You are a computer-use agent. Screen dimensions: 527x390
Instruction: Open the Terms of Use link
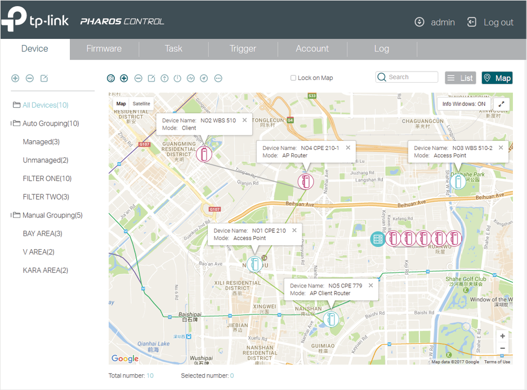coord(497,362)
